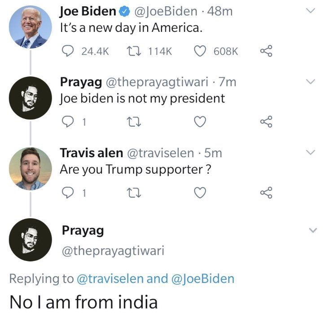Open Joe Biden's profile picture

coord(31,27)
